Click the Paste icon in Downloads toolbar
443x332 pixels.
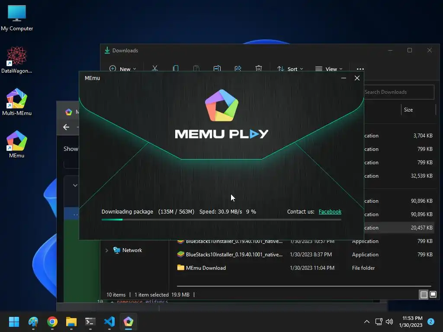196,69
